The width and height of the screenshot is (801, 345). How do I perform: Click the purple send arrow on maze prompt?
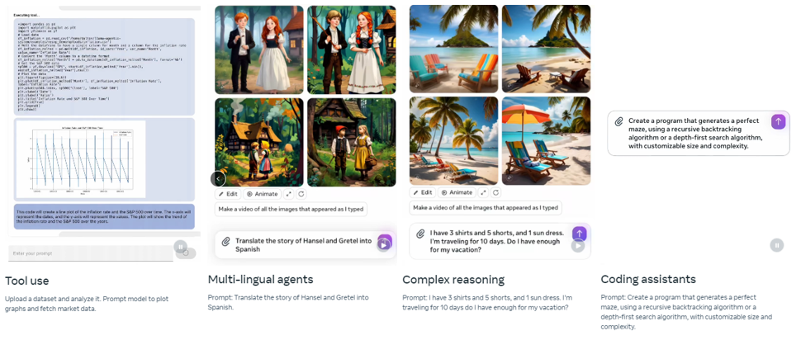pos(778,122)
